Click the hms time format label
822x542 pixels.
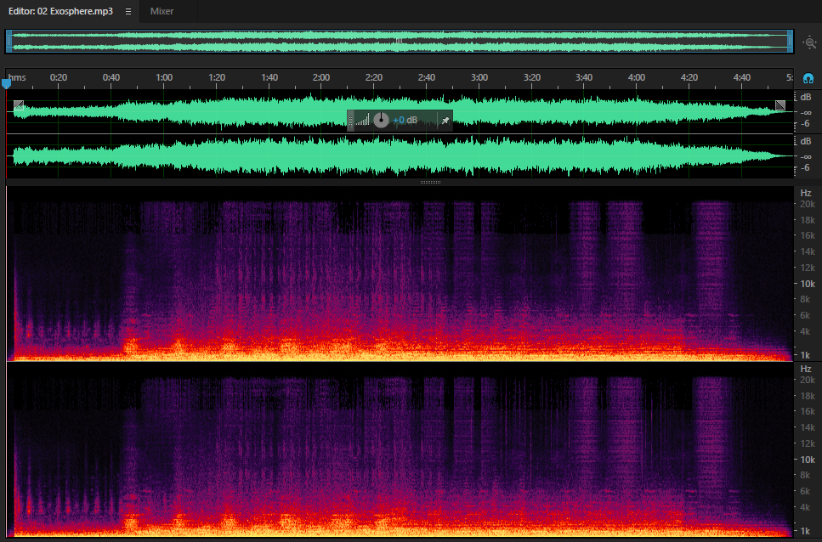tap(17, 77)
